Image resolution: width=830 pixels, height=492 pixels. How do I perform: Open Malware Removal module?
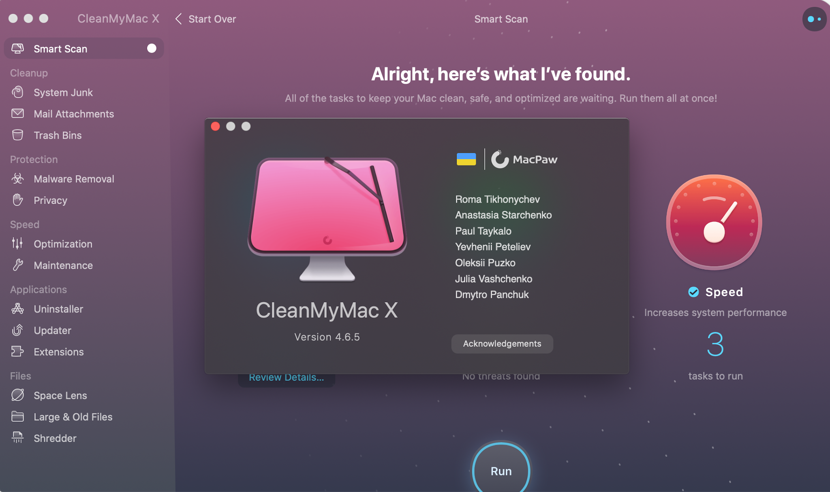74,179
